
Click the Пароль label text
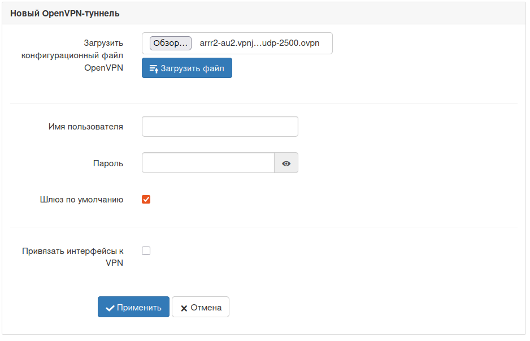(108, 163)
